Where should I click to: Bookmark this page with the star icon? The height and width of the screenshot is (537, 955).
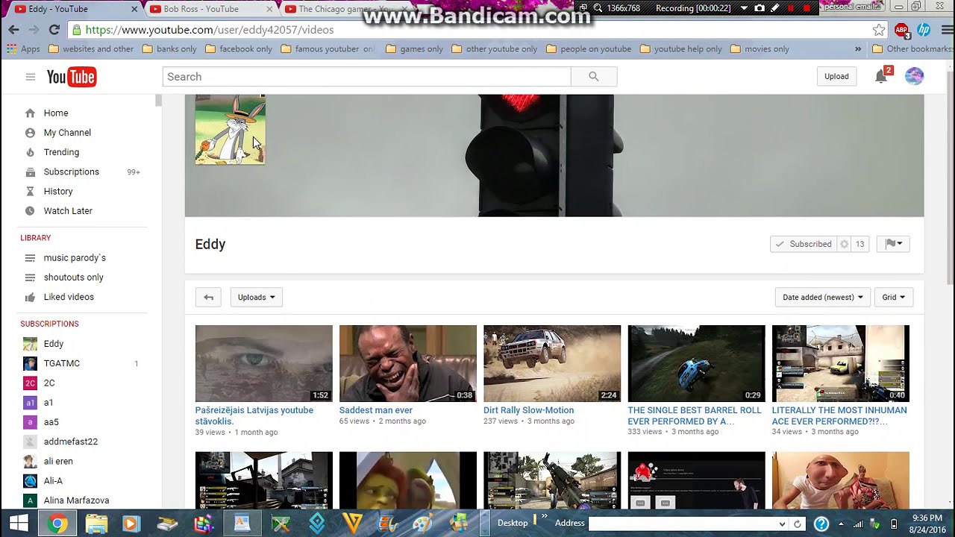tap(879, 30)
